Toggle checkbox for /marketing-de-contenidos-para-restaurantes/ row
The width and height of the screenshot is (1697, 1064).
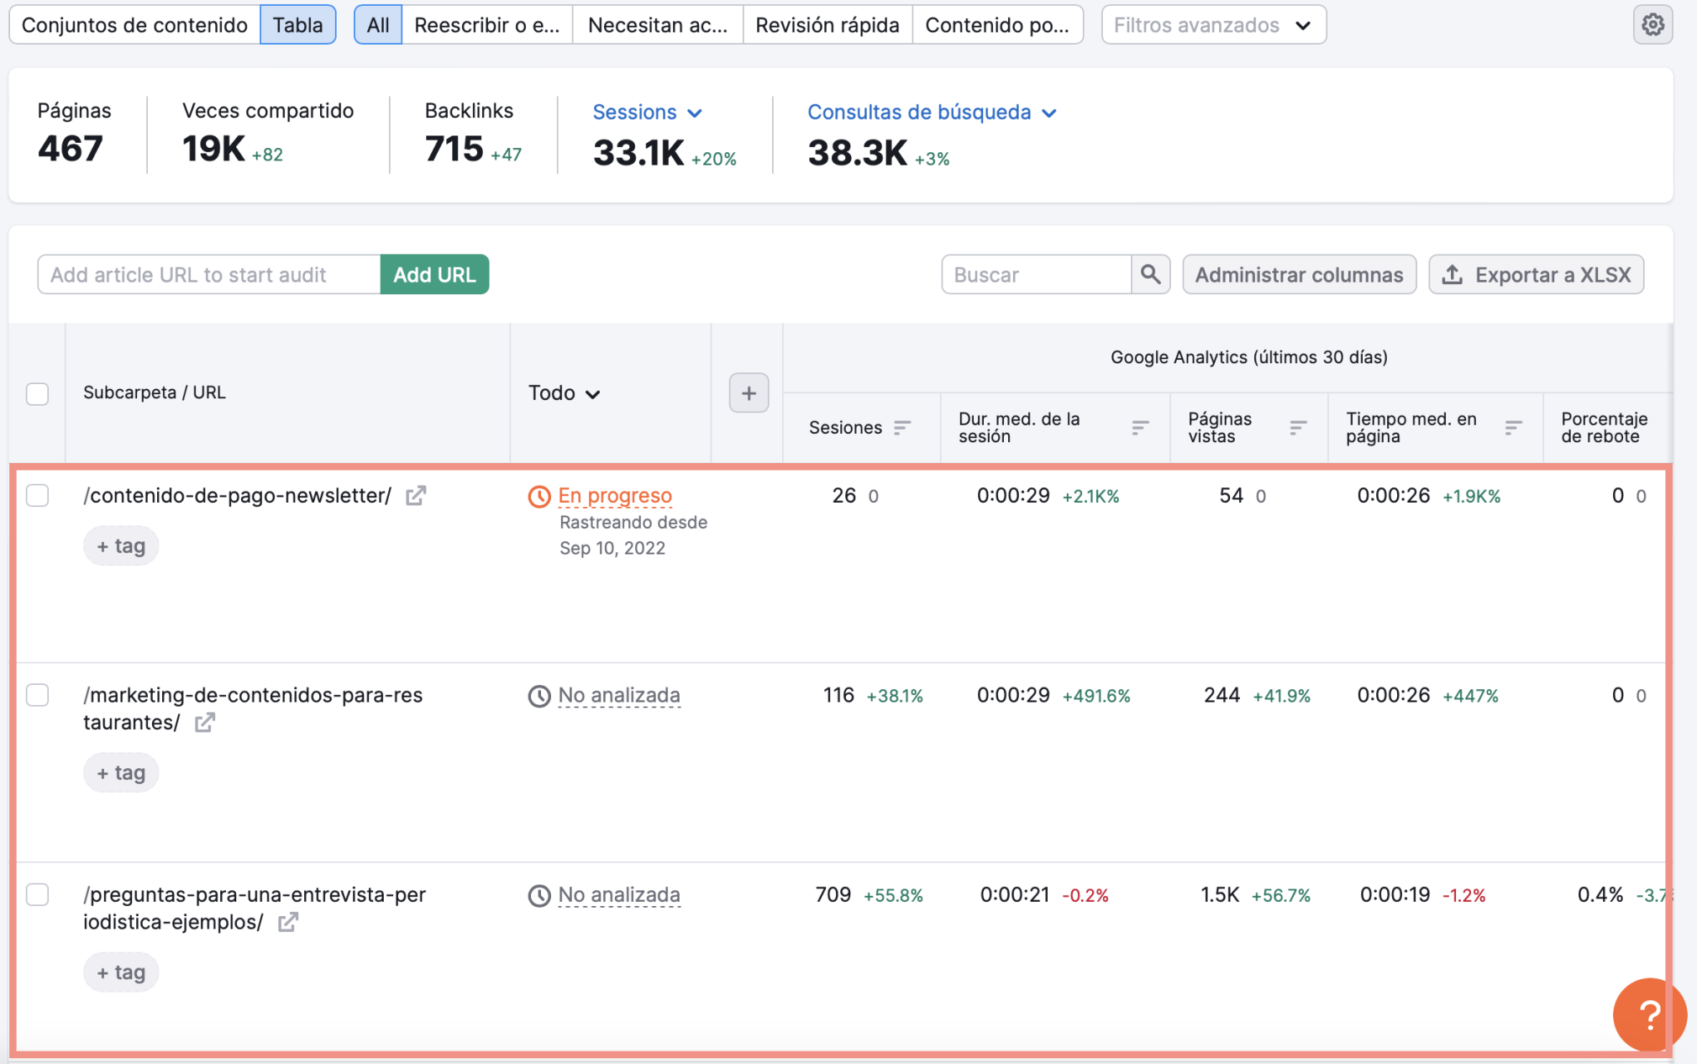37,694
